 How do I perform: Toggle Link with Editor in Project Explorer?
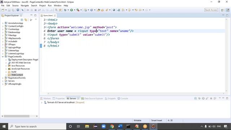tap(26, 20)
